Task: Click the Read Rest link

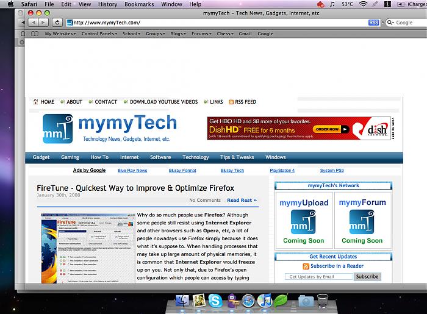Action: coord(242,200)
